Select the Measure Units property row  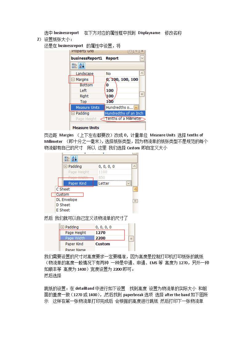pos(88,108)
